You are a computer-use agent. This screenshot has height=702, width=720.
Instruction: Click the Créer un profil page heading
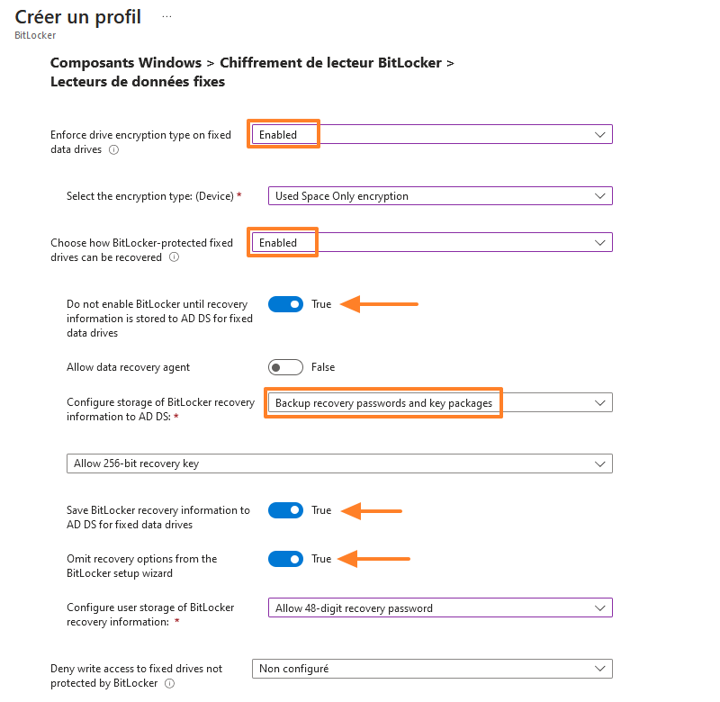click(x=77, y=16)
